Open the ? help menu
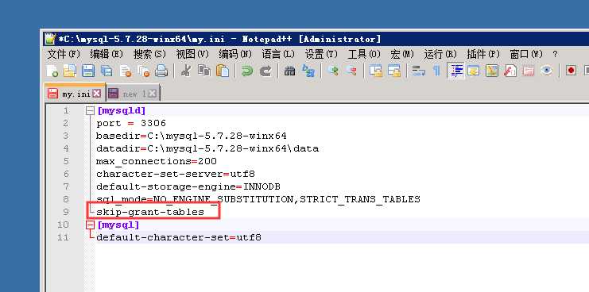 pyautogui.click(x=555, y=54)
